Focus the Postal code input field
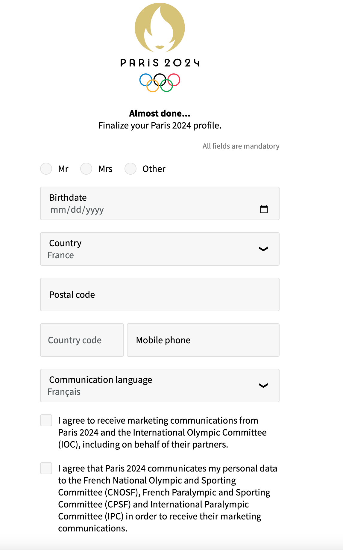The height and width of the screenshot is (550, 343). tap(160, 295)
